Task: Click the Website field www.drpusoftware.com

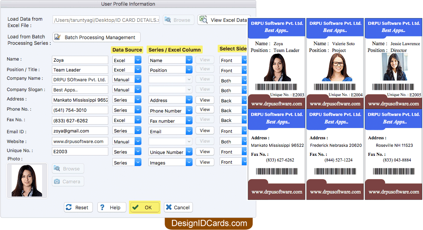Action: point(80,141)
